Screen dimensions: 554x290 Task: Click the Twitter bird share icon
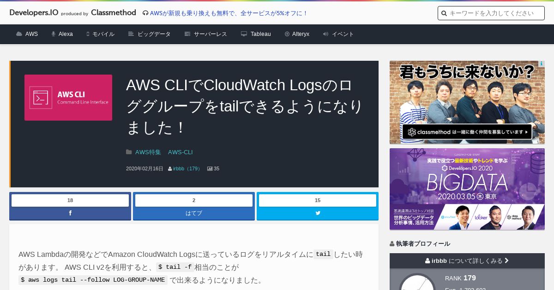pos(318,213)
